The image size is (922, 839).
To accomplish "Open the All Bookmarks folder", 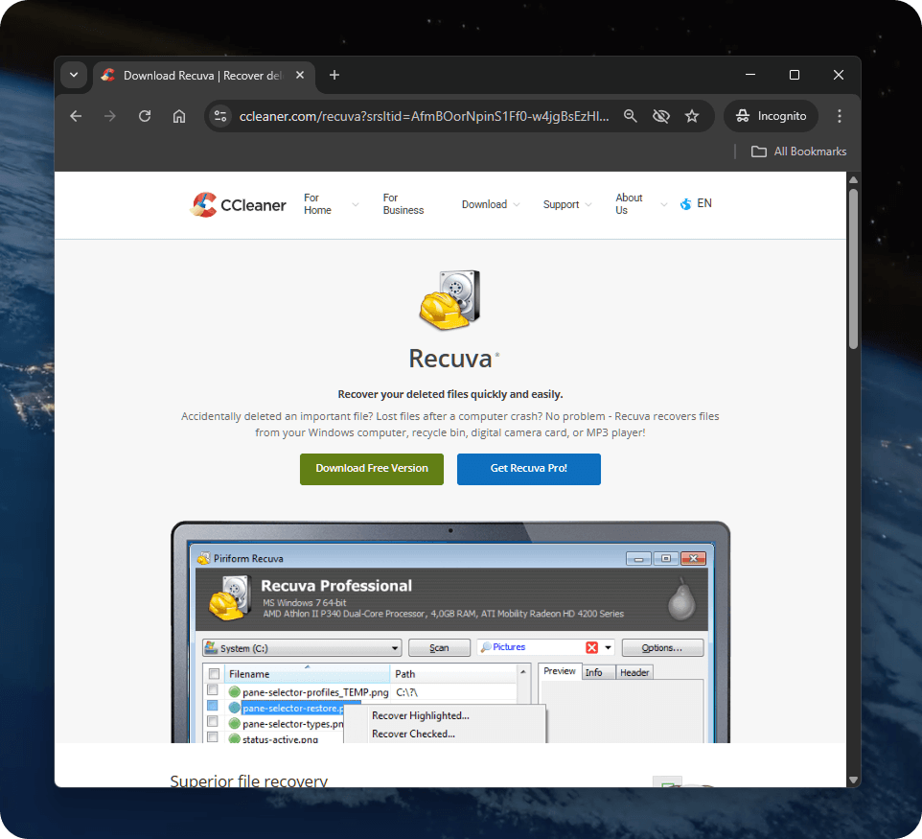I will (798, 151).
